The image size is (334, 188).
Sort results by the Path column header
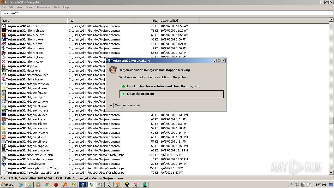point(100,21)
